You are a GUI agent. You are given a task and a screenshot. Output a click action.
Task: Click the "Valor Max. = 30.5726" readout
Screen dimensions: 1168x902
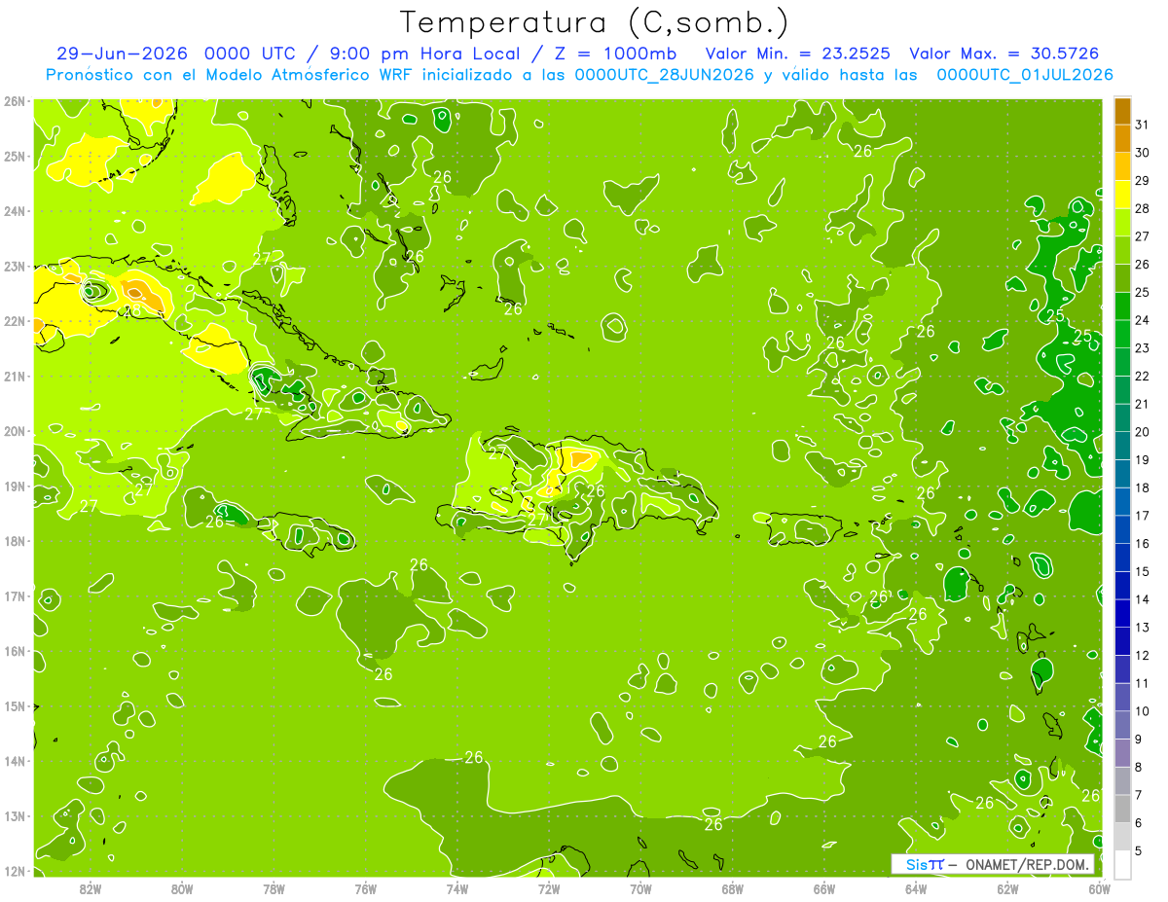click(1004, 54)
